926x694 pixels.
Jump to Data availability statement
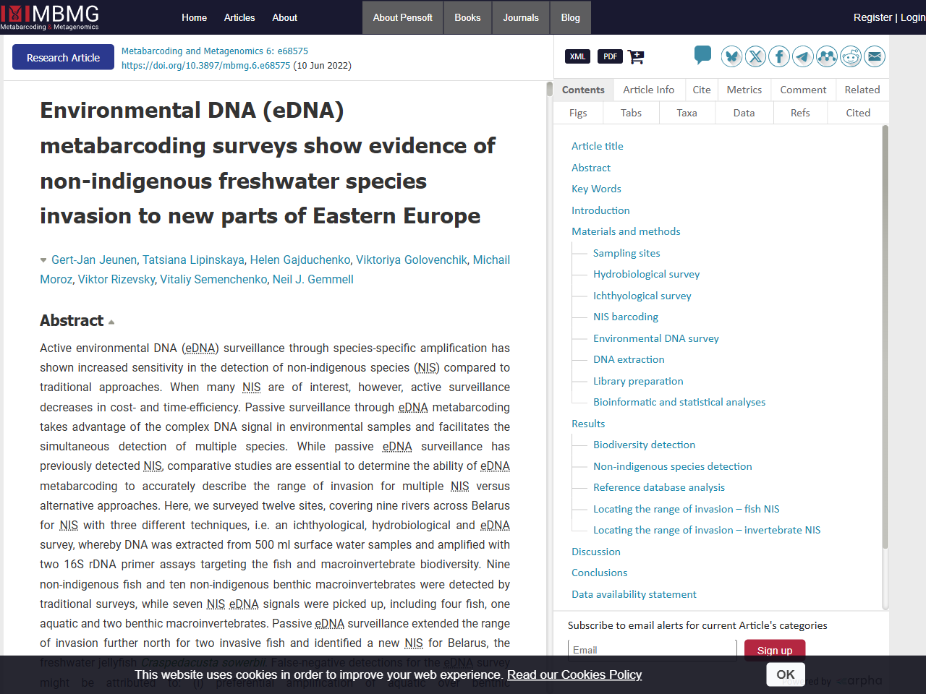tap(634, 594)
